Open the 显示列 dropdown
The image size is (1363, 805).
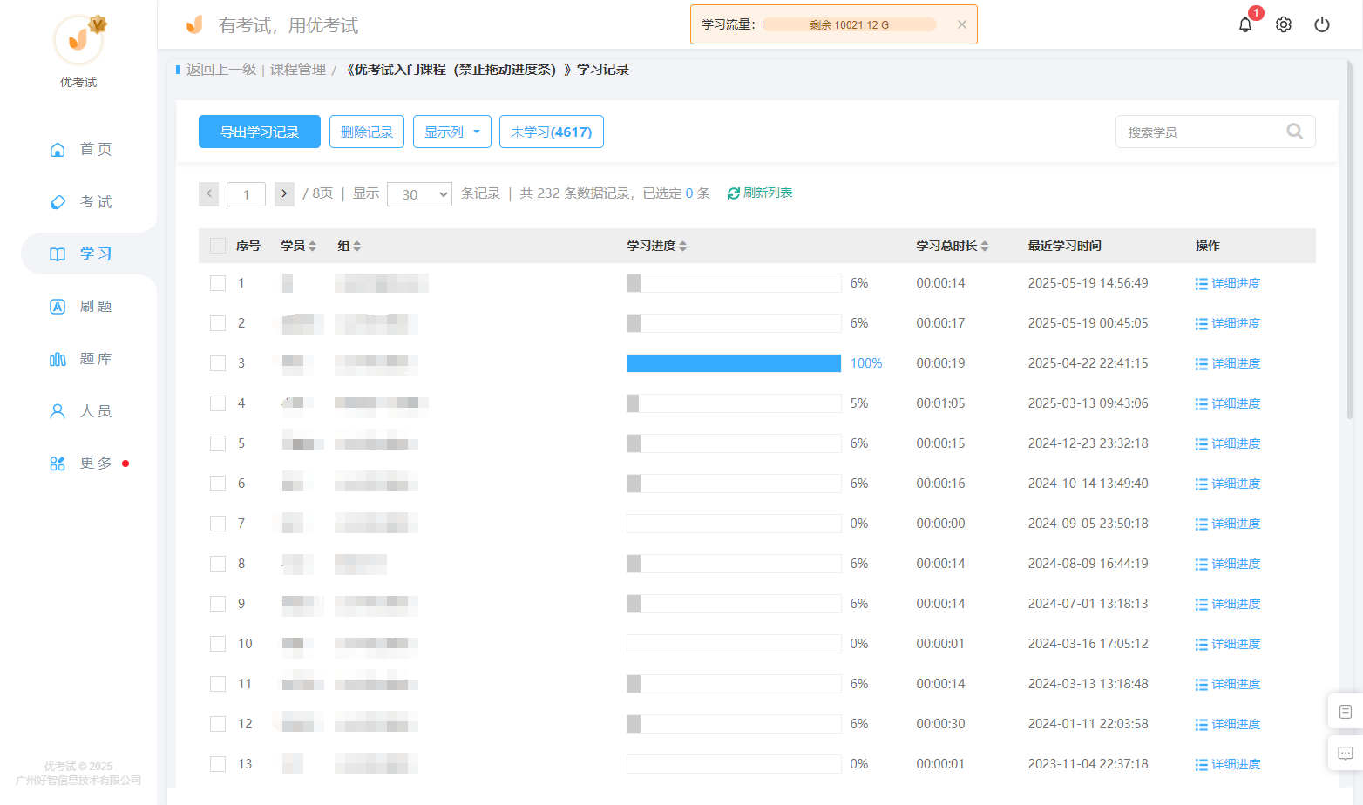tap(452, 132)
